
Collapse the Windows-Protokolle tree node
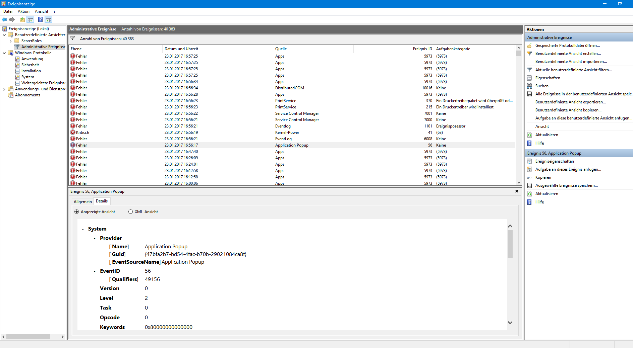[4, 53]
